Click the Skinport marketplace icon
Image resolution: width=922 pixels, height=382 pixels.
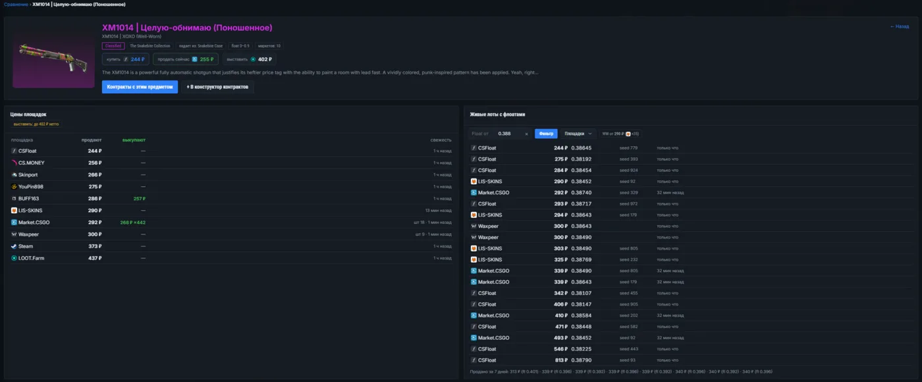[x=14, y=175]
